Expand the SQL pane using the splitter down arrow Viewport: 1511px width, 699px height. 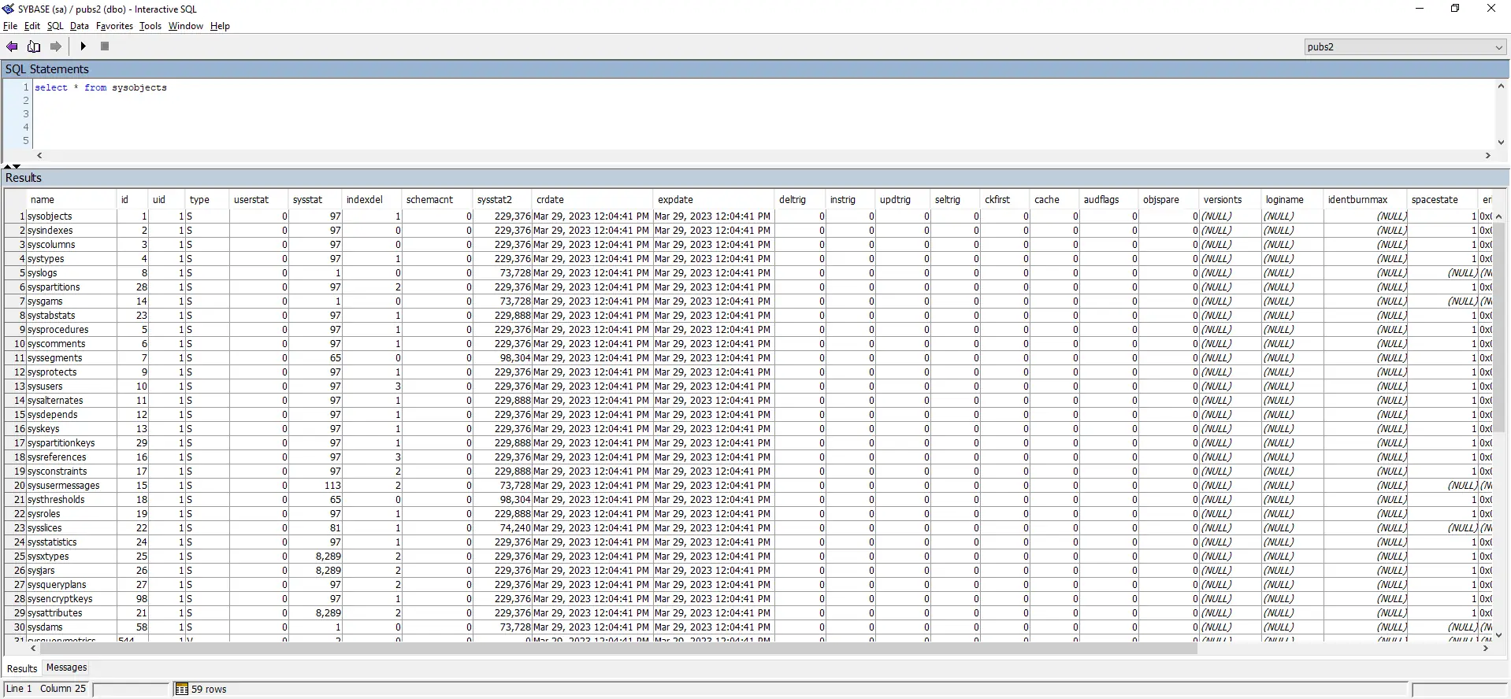[x=17, y=166]
